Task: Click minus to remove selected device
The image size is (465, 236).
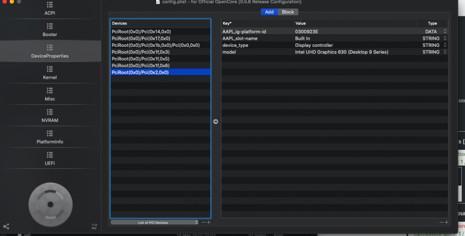Action: click(204, 222)
